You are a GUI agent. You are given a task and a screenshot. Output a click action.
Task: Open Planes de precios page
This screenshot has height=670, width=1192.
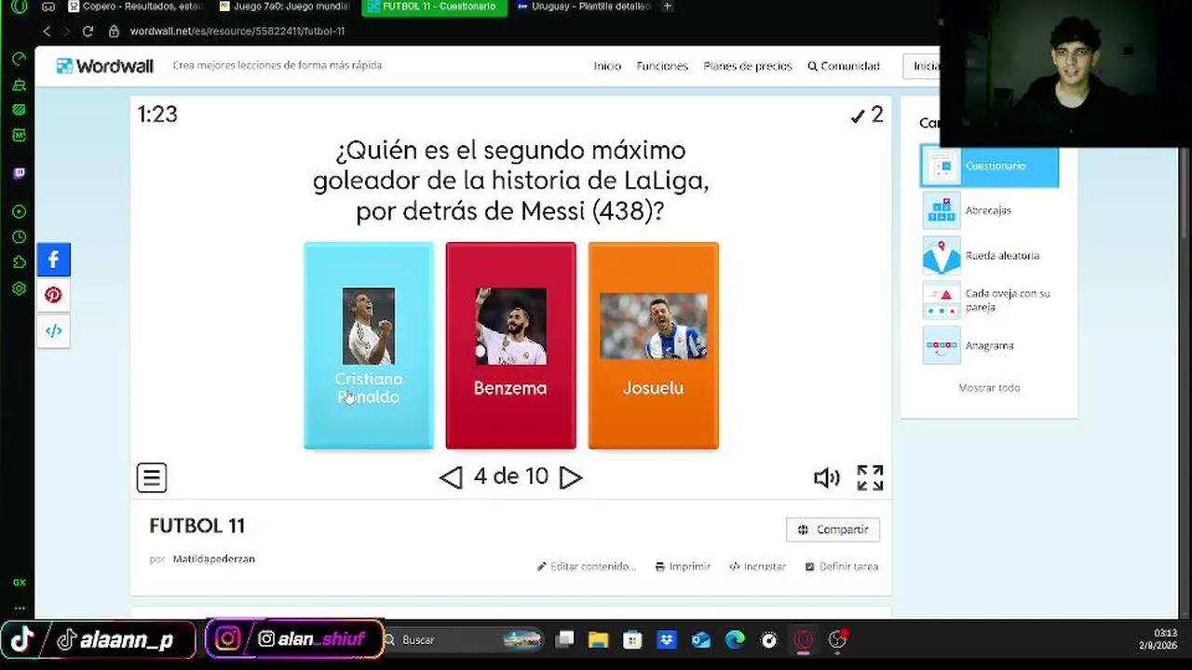(x=748, y=66)
